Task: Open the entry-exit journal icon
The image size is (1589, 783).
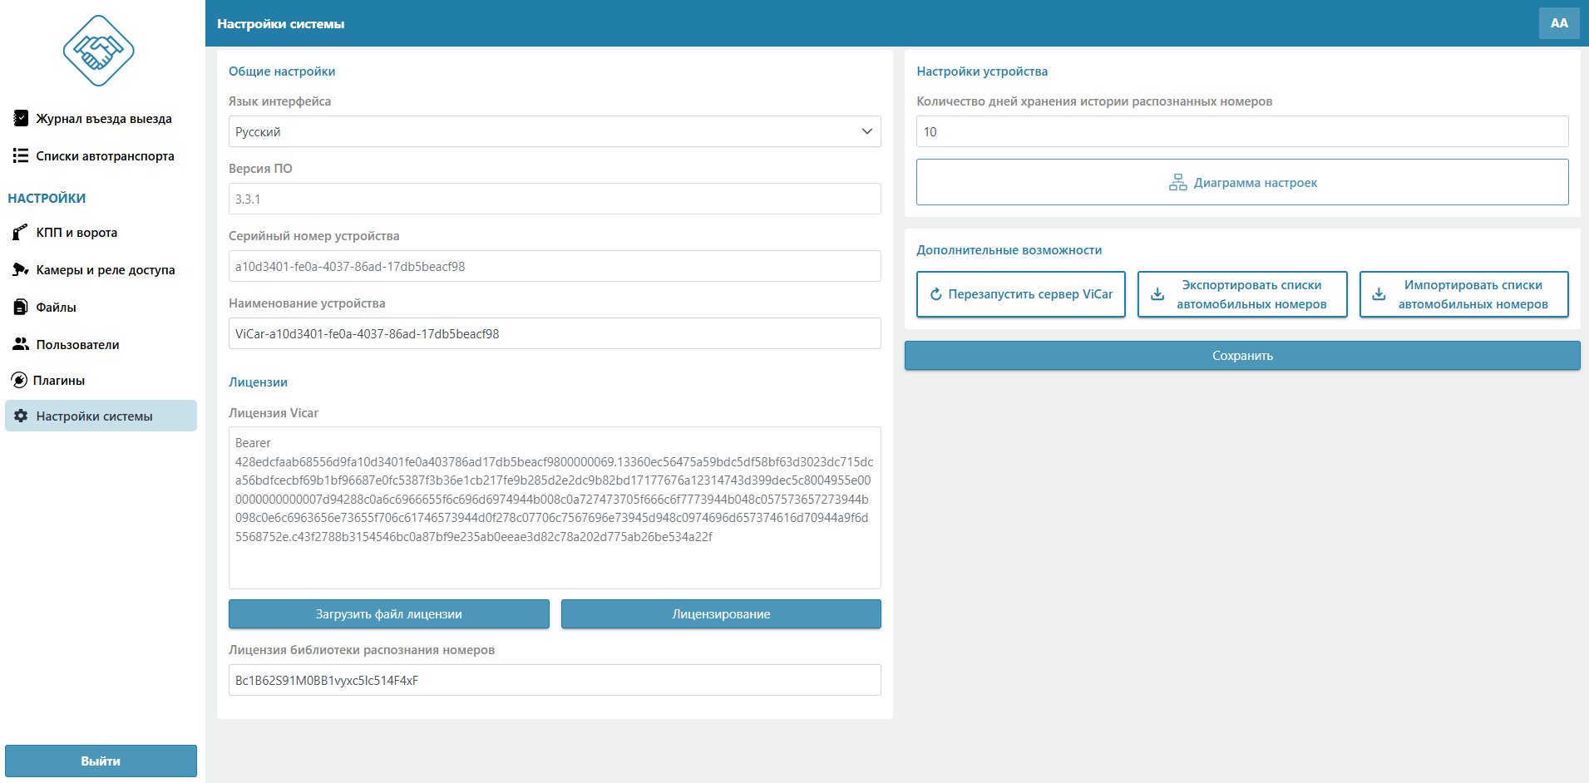Action: point(21,119)
